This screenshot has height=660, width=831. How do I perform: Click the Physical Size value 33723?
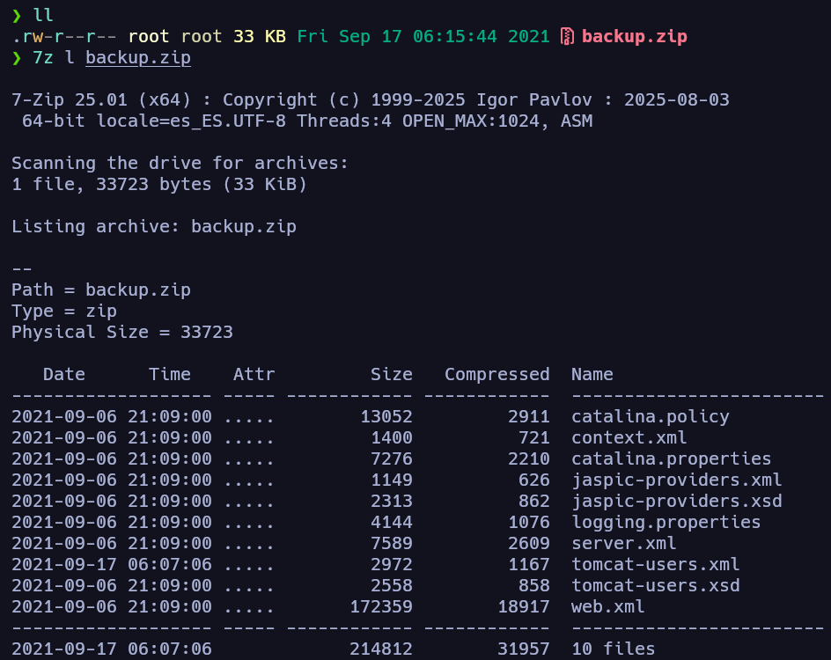[x=207, y=332]
